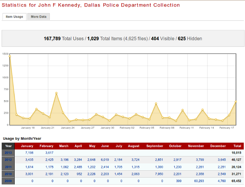245x187 pixels.
Task: Click the 2011 total 20,124
Action: coord(236,167)
